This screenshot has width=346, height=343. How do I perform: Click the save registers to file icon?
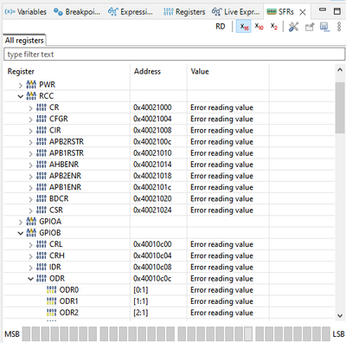[324, 27]
